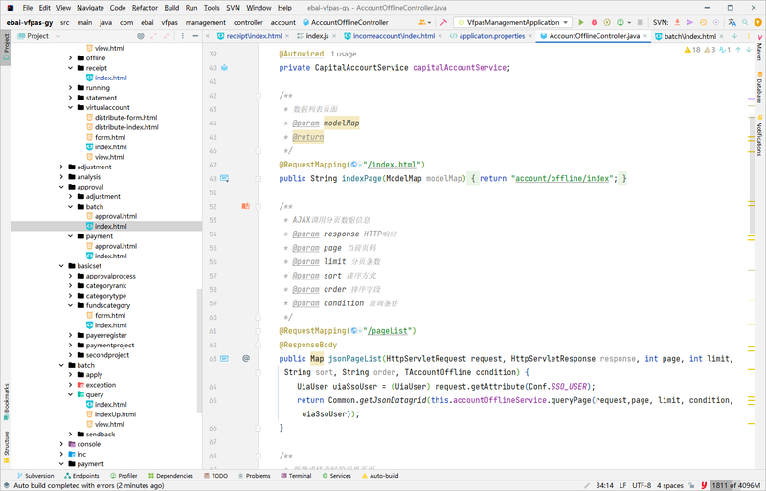This screenshot has width=766, height=491.
Task: Open the Refactor menu
Action: click(x=145, y=7)
